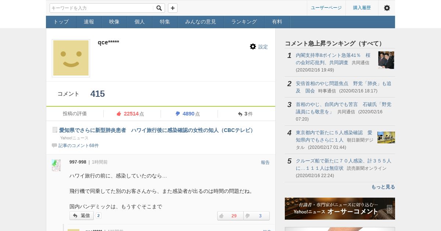Click the 997-998 user avatar
The width and height of the screenshot is (441, 231).
[56, 165]
